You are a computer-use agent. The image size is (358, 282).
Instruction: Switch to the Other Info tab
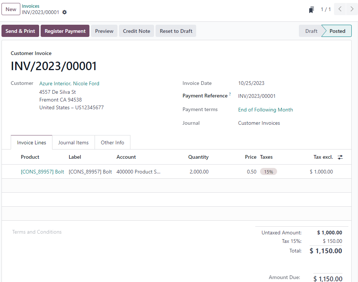112,142
